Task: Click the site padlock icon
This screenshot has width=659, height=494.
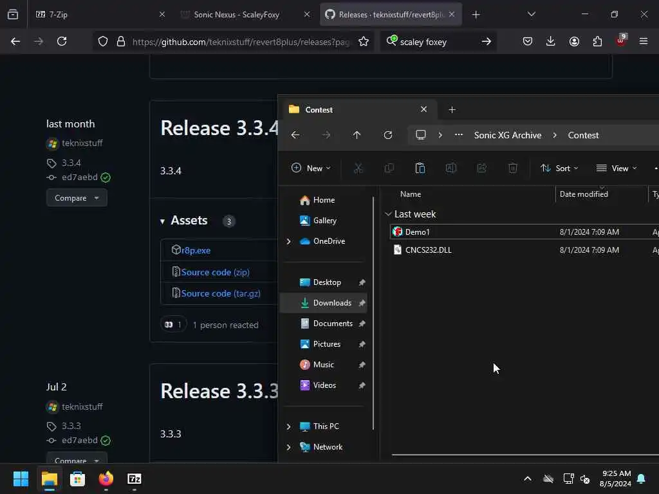Action: (121, 41)
